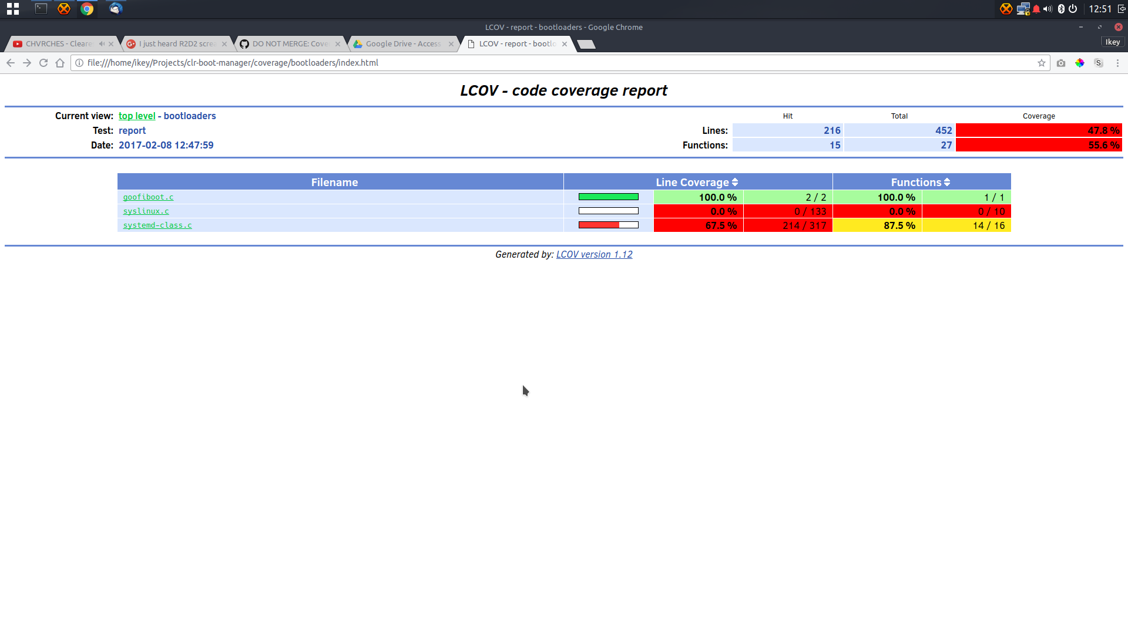
Task: Select the LCOV report tab
Action: (x=517, y=44)
